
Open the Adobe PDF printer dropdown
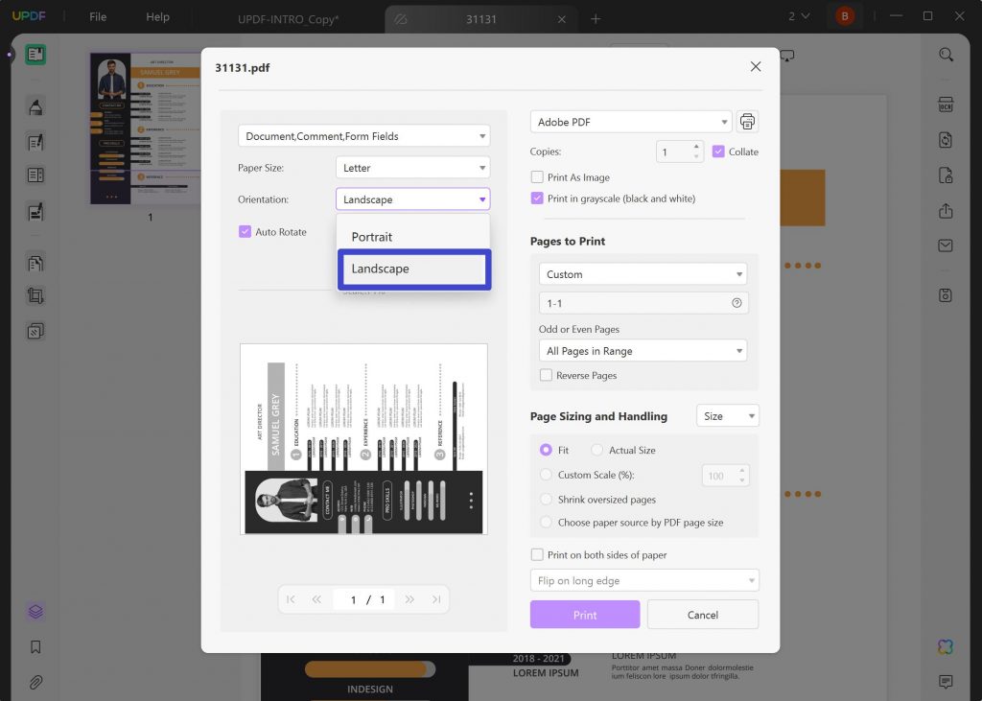[x=631, y=122]
